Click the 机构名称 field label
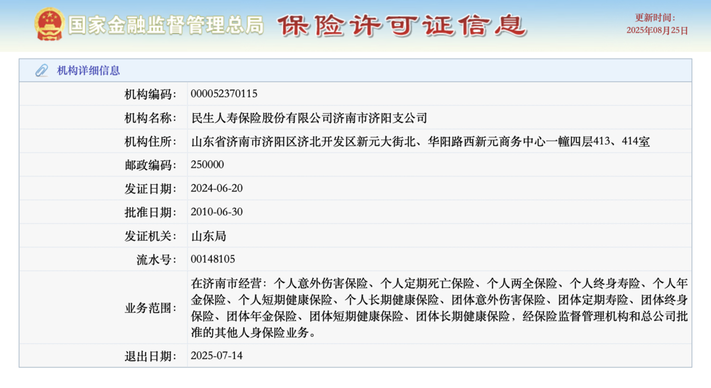 point(150,118)
